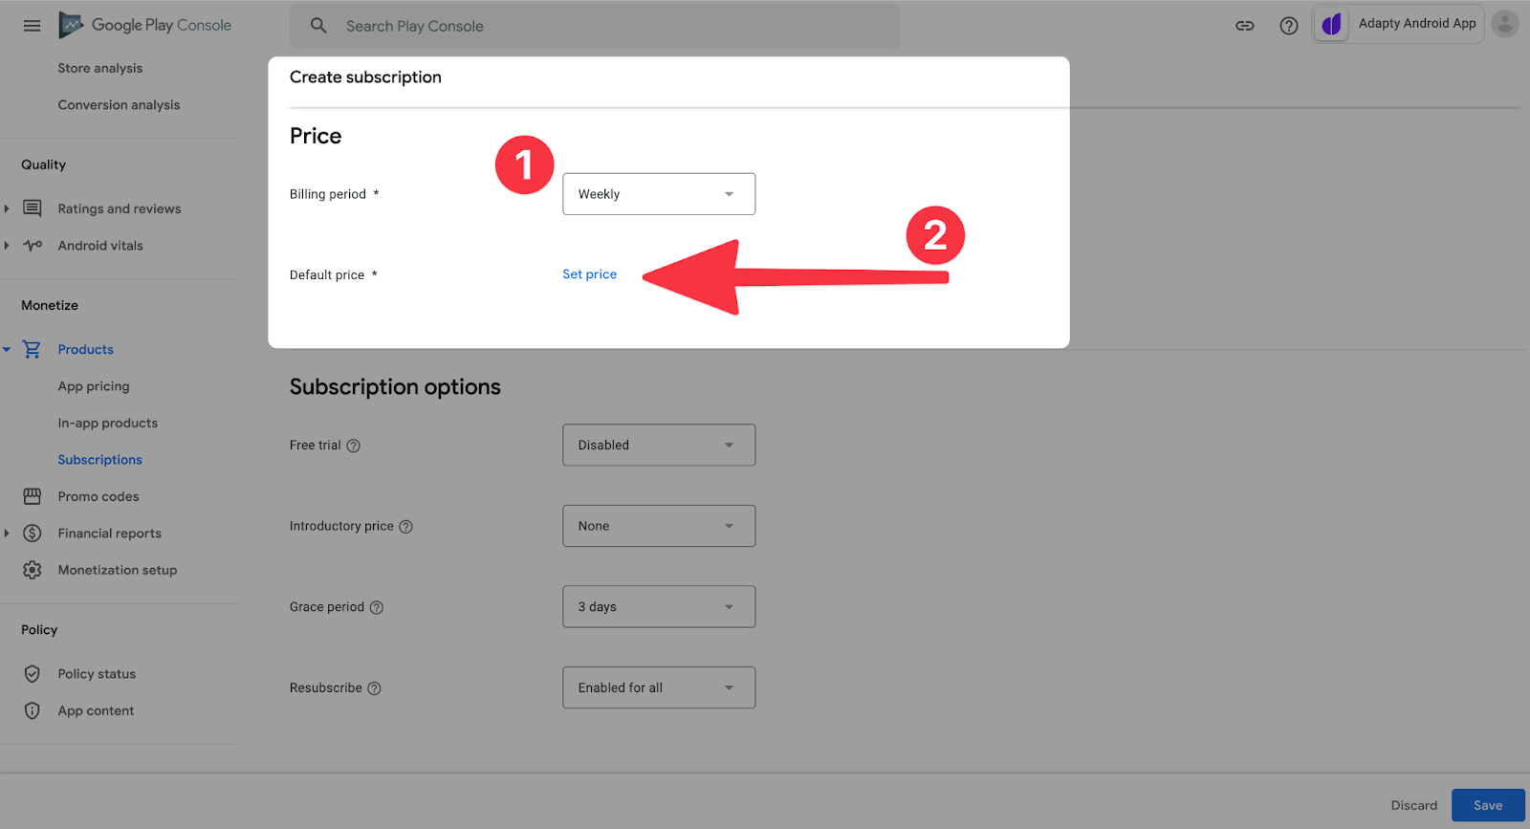The image size is (1530, 829).
Task: Open the help question mark icon
Action: [1289, 26]
